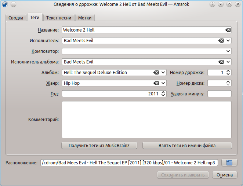Expand the Жанр dropdown list
The height and width of the screenshot is (186, 243).
tap(163, 83)
